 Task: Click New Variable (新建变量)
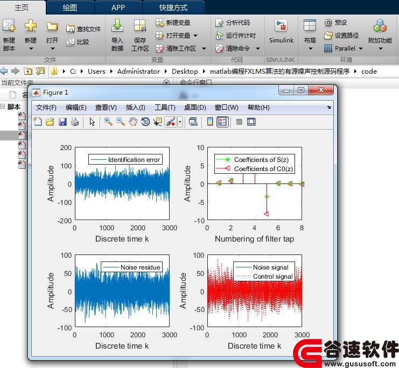tap(173, 23)
